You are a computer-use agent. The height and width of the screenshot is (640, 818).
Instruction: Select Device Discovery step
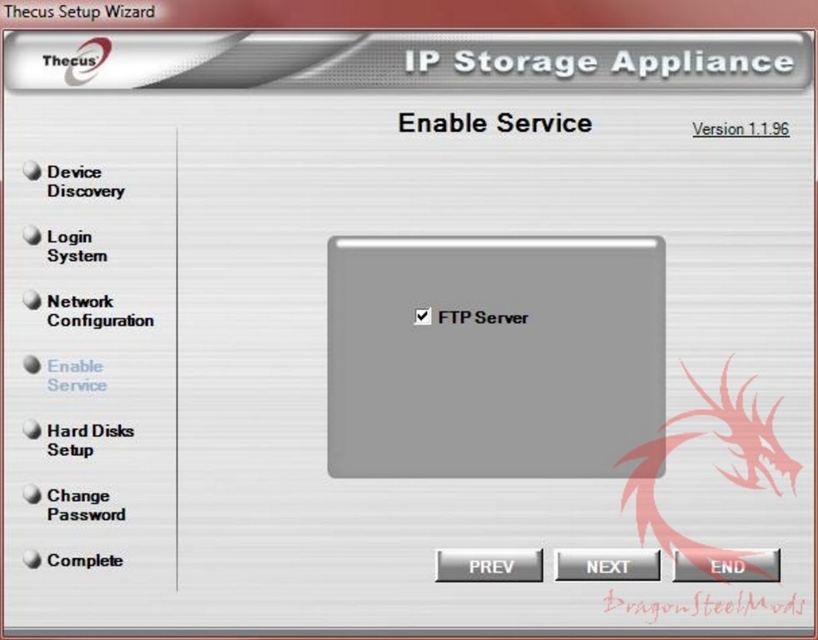[86, 182]
